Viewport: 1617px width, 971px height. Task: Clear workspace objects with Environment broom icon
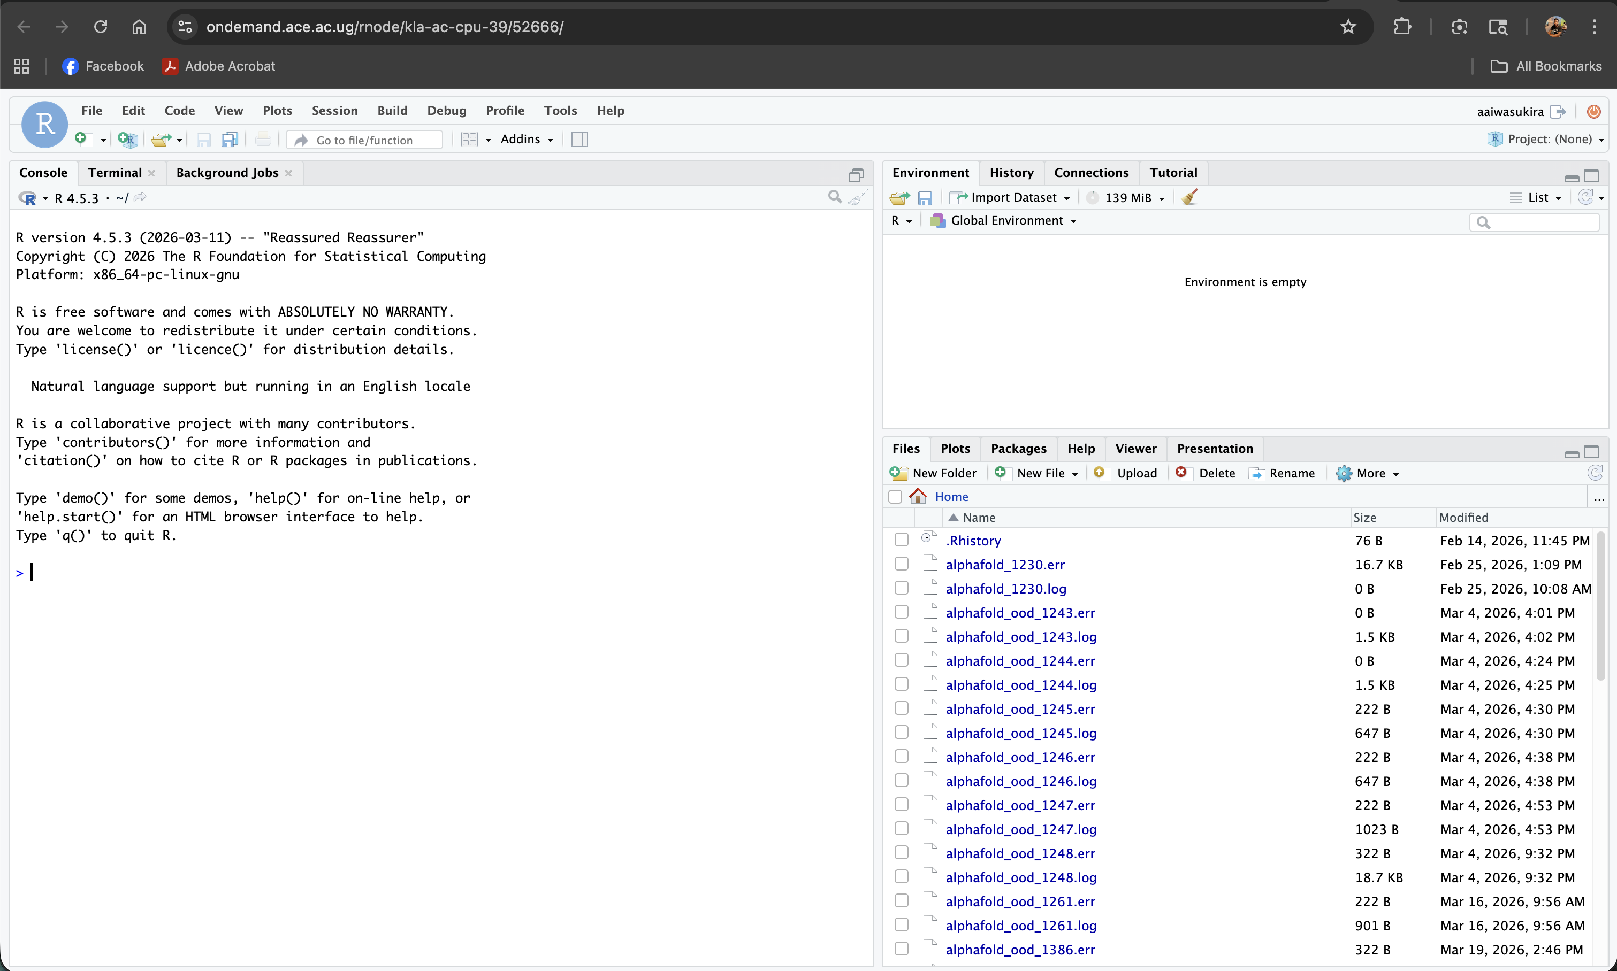1189,197
